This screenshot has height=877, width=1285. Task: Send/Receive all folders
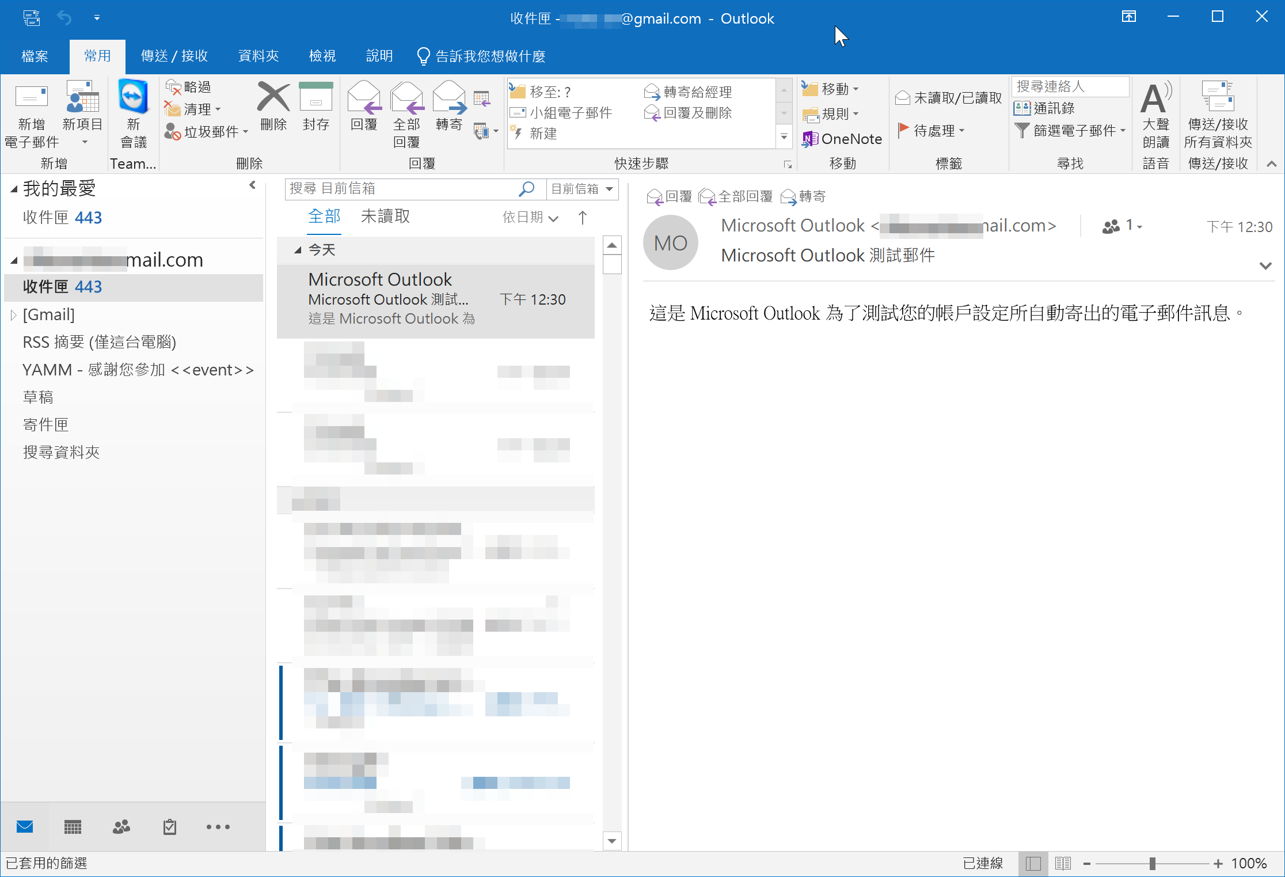click(x=1218, y=115)
